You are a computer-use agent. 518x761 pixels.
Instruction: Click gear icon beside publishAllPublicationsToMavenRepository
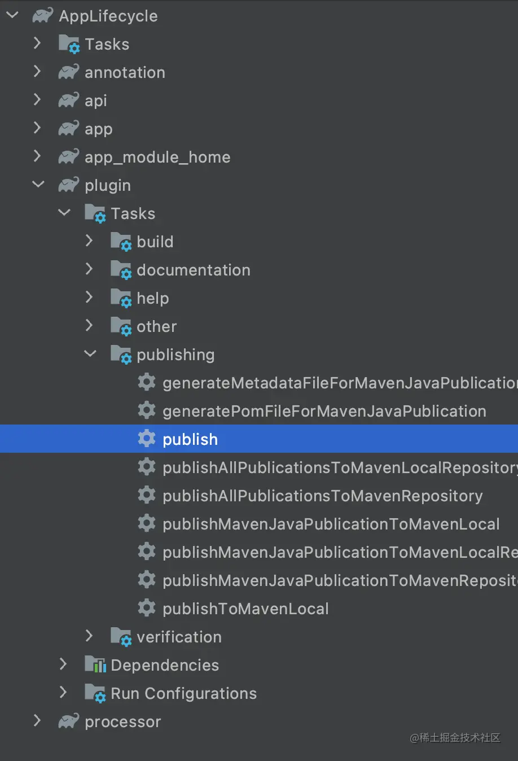[x=147, y=495]
